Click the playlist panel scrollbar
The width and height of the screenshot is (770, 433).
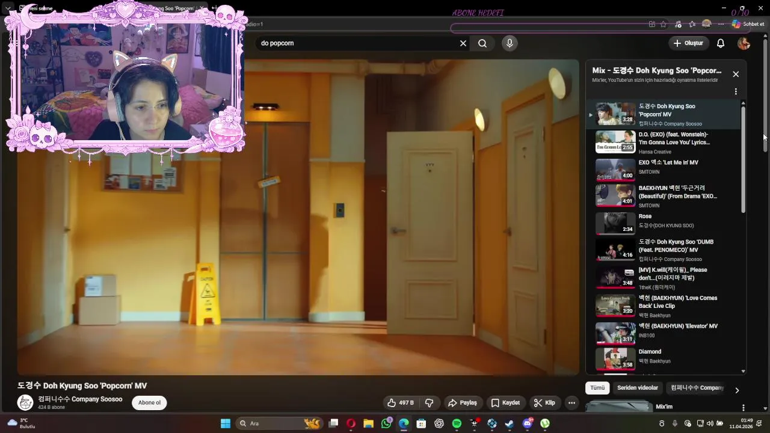[x=744, y=159]
